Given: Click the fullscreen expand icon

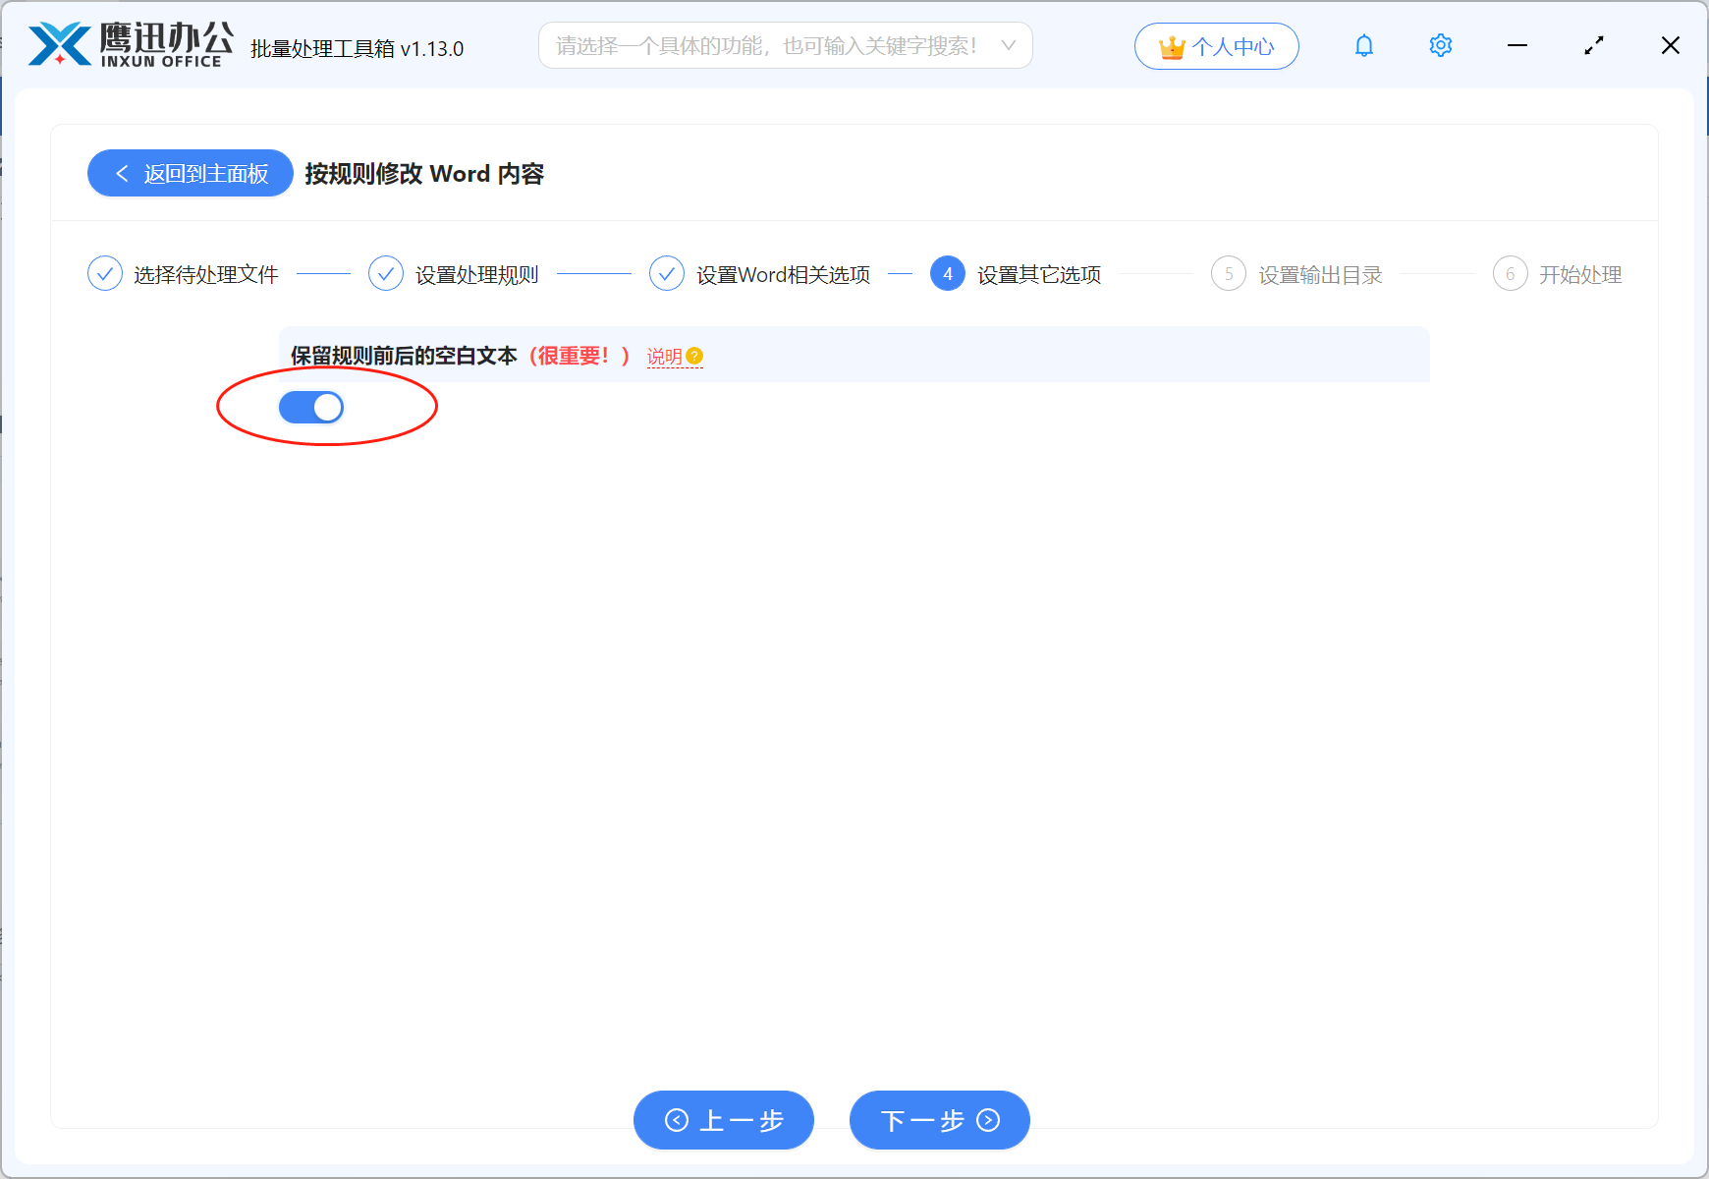Looking at the screenshot, I should 1594,45.
